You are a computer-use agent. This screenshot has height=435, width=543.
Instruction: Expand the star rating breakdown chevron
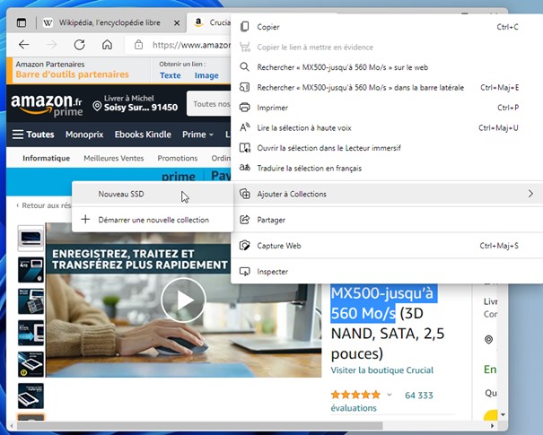point(389,395)
